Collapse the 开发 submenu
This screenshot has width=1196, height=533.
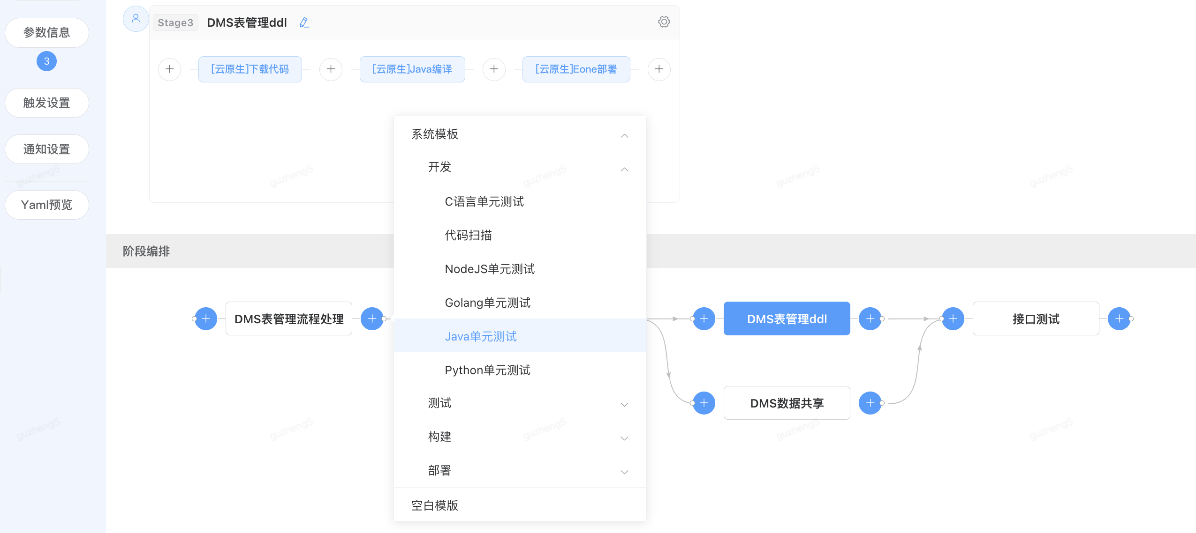coord(520,167)
